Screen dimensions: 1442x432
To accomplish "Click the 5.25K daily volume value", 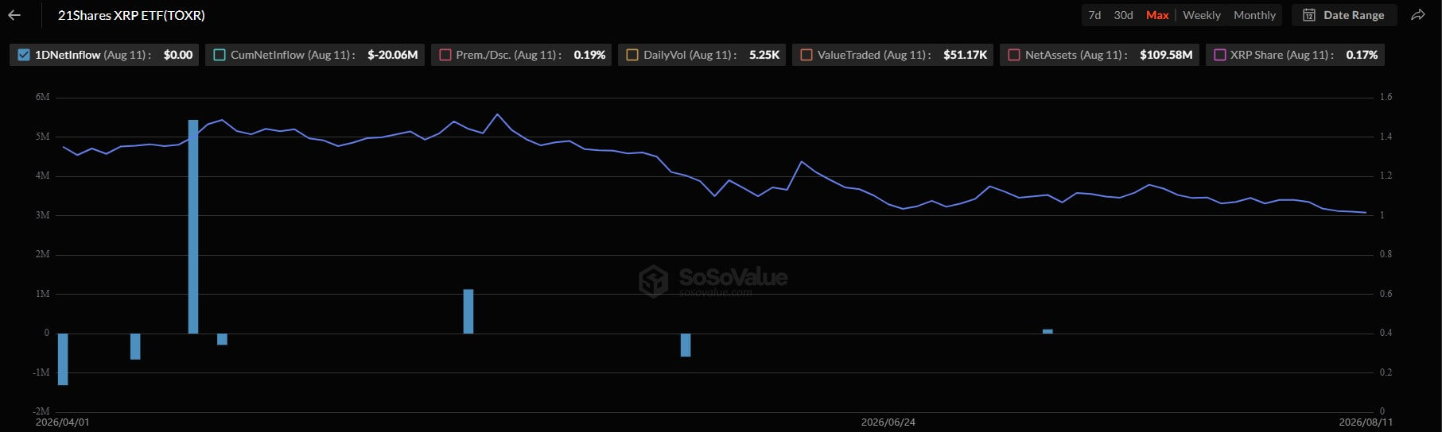I will [x=764, y=55].
